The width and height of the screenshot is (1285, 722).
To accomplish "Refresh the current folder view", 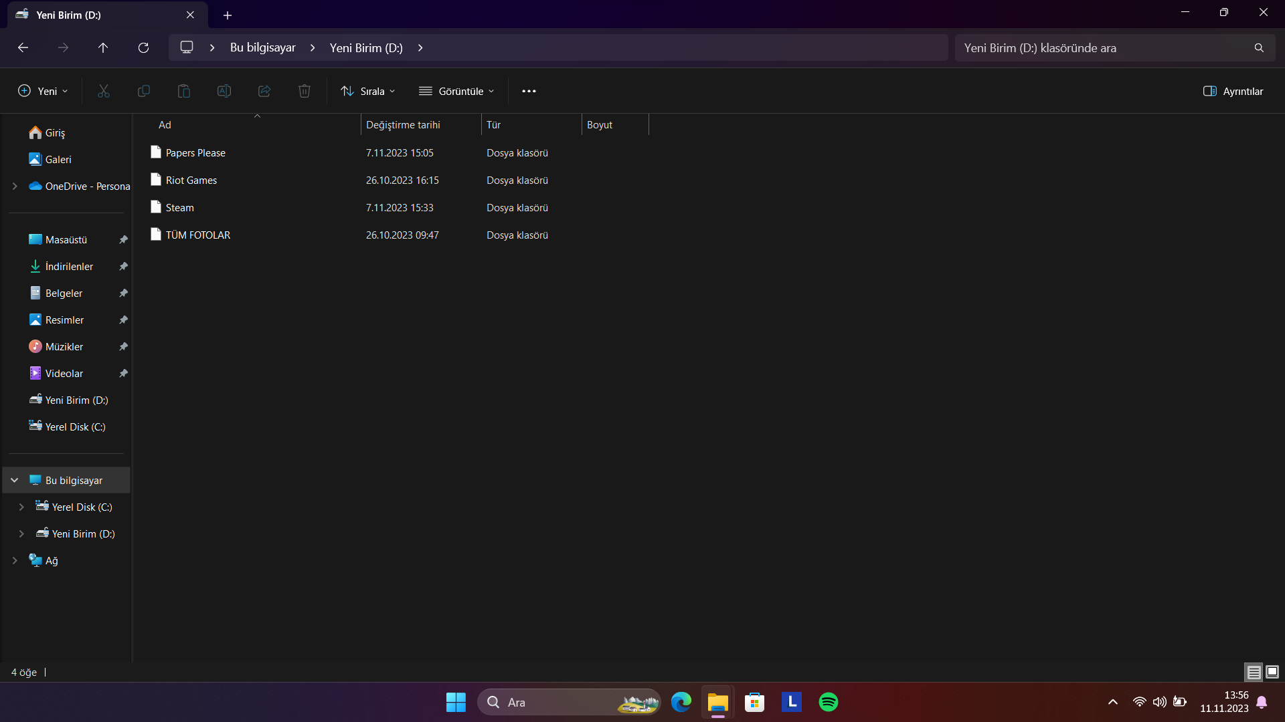I will [143, 47].
